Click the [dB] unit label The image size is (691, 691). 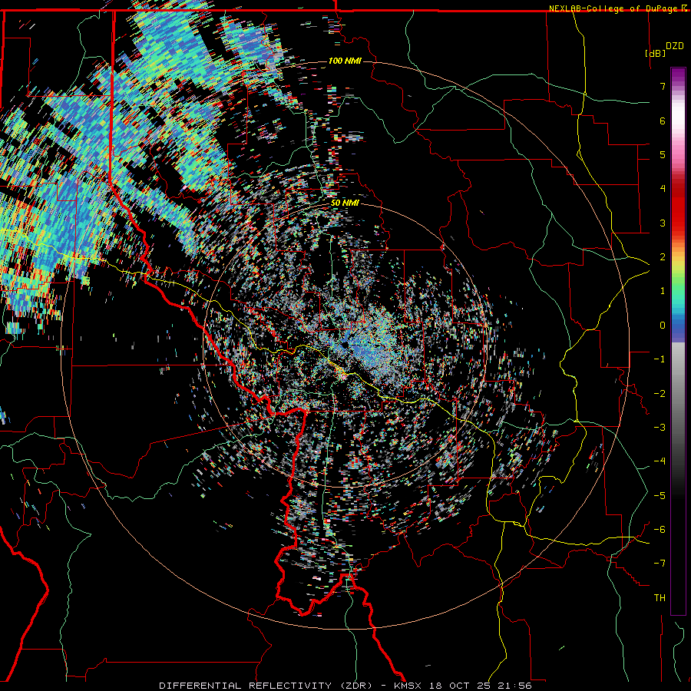(654, 53)
